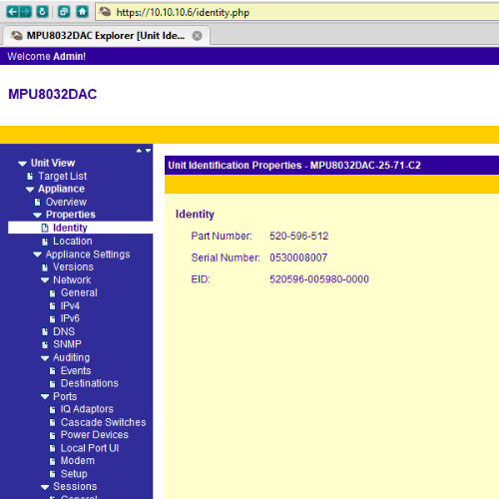The image size is (499, 499).
Task: Go to the browser home icon
Action: (82, 12)
